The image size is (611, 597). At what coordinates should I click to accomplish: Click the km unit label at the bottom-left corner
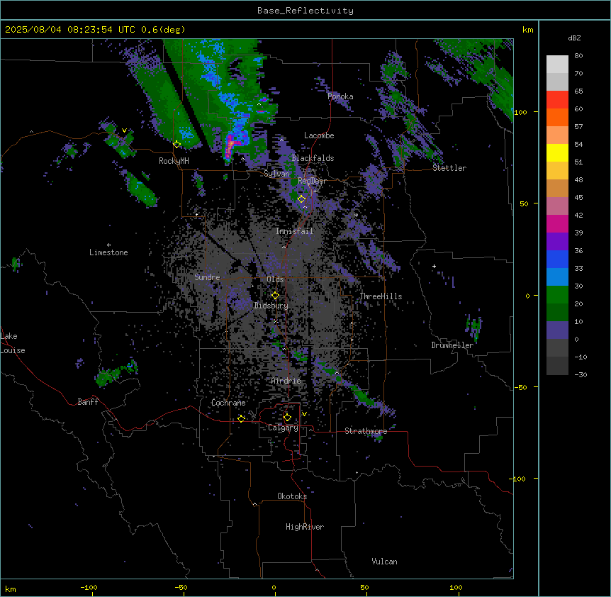pyautogui.click(x=11, y=588)
